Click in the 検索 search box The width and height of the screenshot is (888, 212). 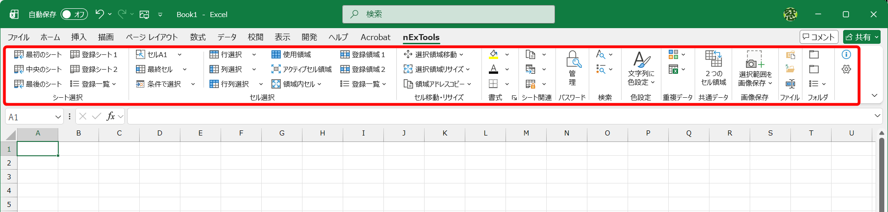click(x=449, y=14)
